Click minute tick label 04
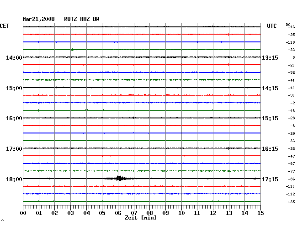This screenshot has height=225, width=297. click(x=86, y=213)
